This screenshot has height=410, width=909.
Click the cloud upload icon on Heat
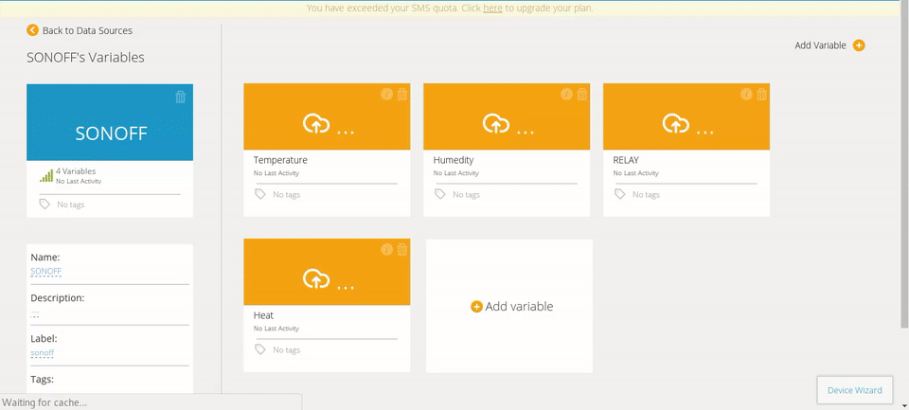pyautogui.click(x=316, y=279)
